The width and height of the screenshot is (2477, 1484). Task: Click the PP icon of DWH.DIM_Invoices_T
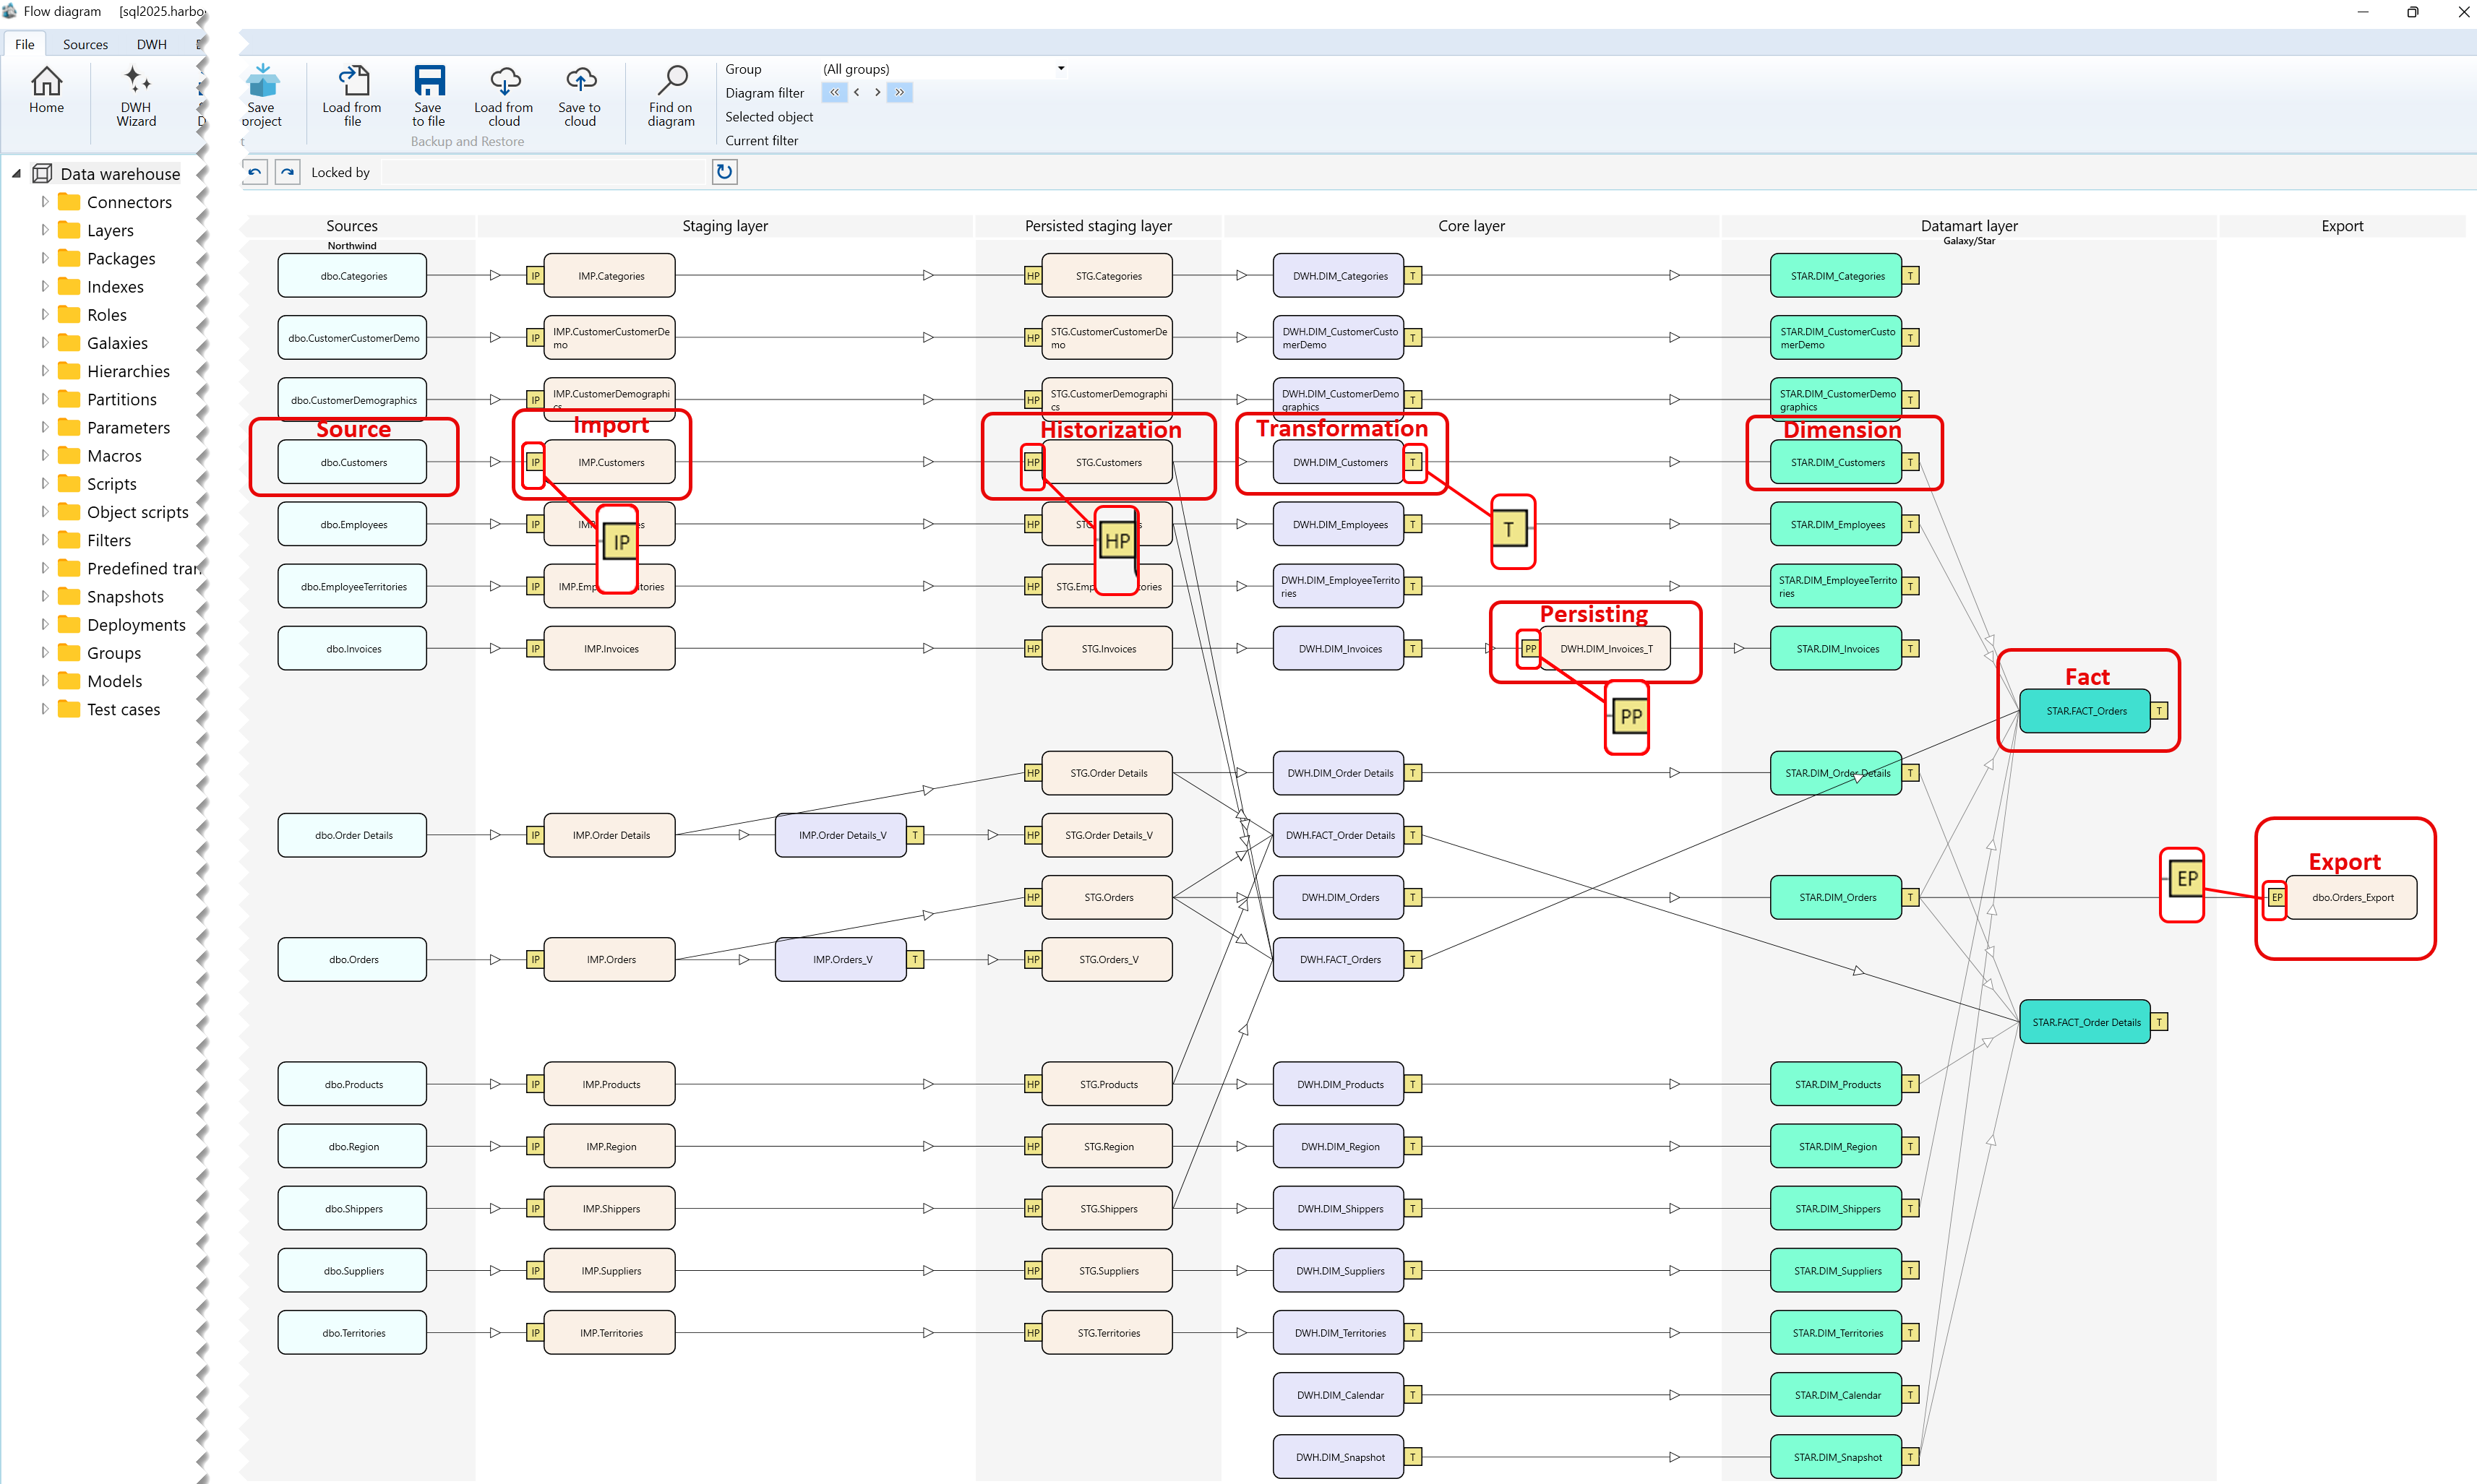click(1529, 649)
